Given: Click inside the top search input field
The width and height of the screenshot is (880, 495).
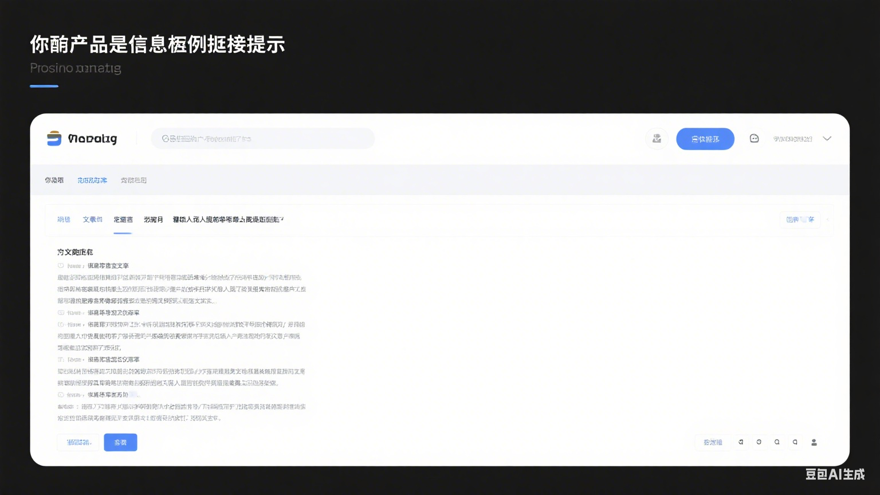Looking at the screenshot, I should tap(263, 138).
